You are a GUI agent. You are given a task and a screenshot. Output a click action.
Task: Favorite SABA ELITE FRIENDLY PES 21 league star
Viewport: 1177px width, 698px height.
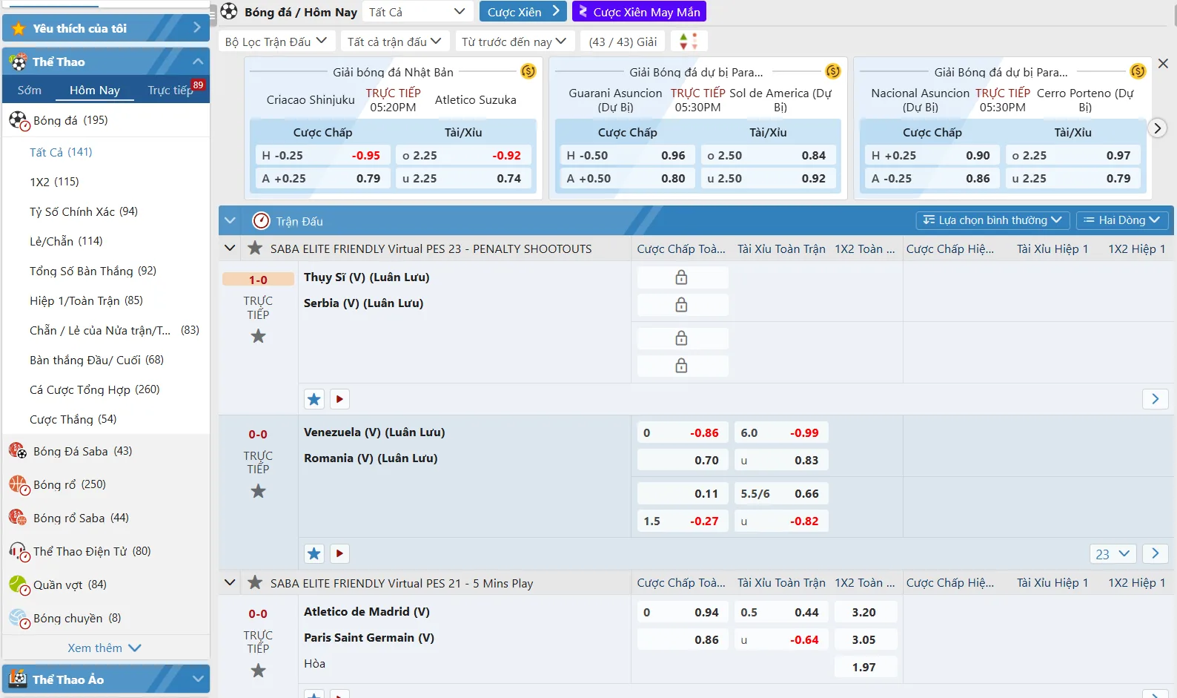(x=255, y=583)
